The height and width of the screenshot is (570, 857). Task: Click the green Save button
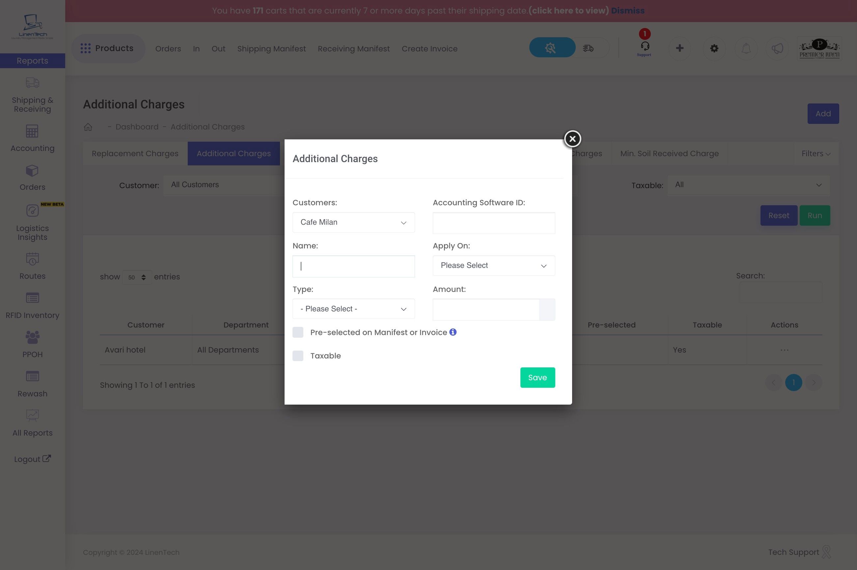[537, 377]
